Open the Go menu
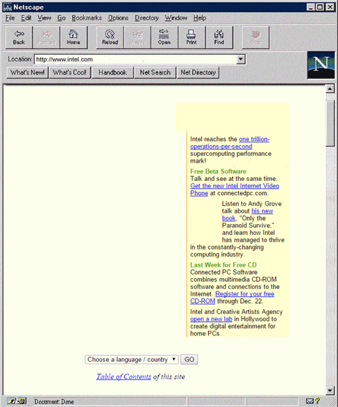This screenshot has height=407, width=338. click(x=62, y=18)
